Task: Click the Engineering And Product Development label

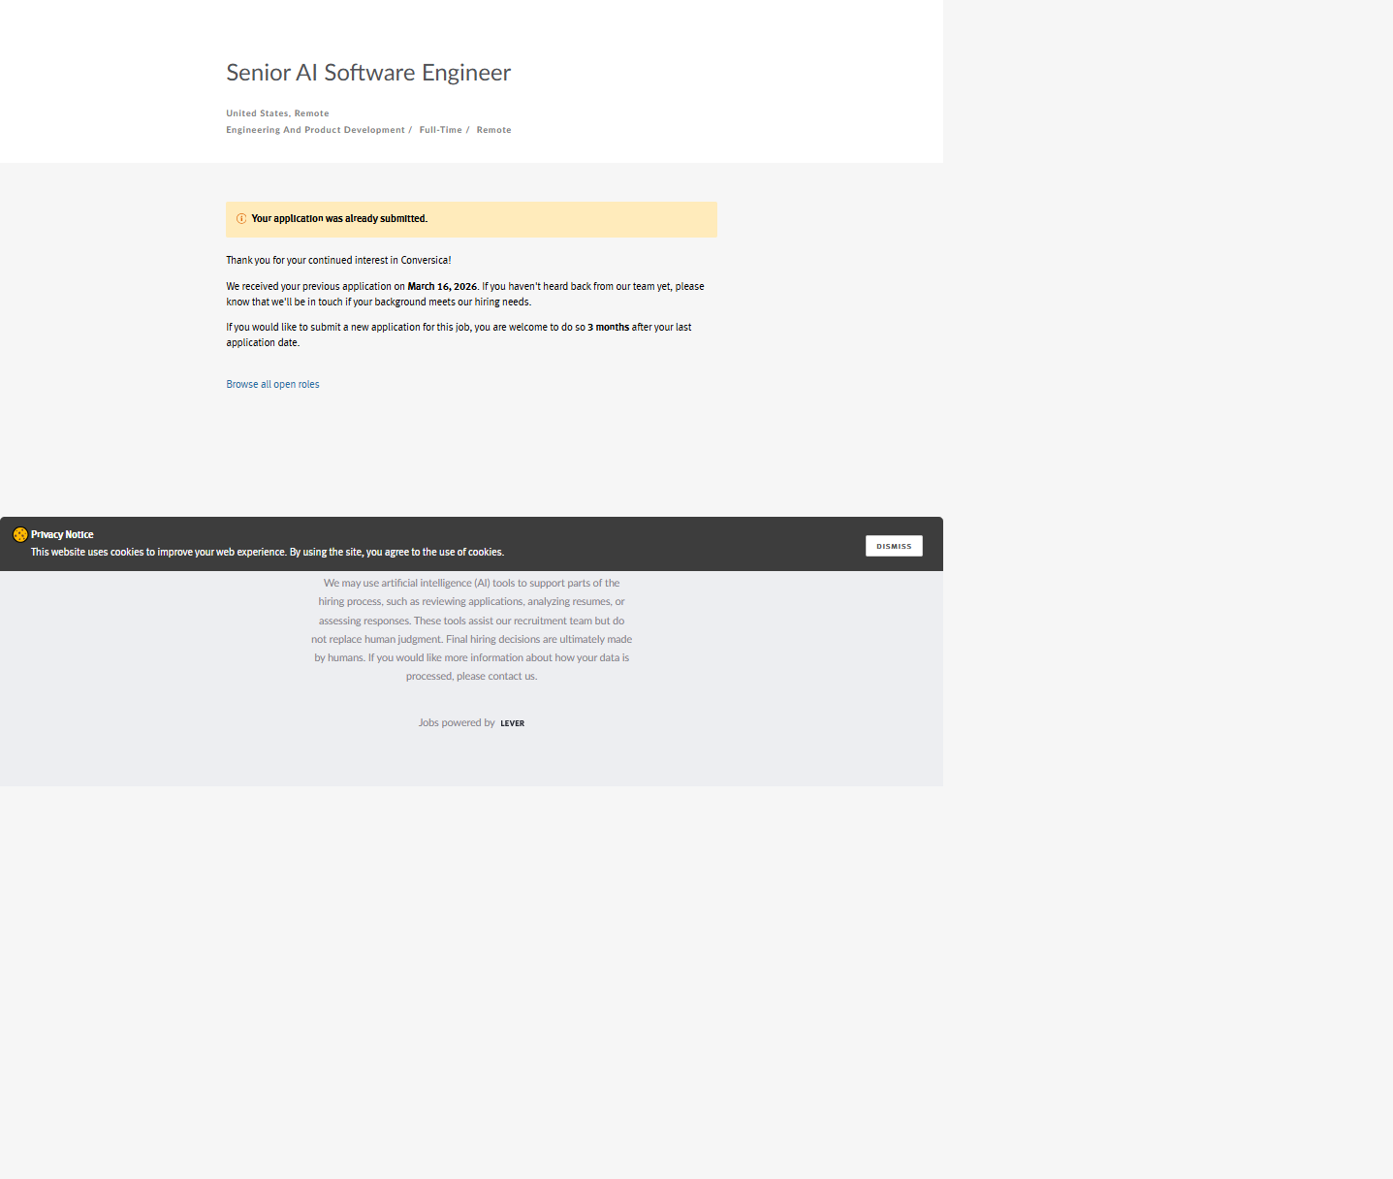Action: point(315,130)
